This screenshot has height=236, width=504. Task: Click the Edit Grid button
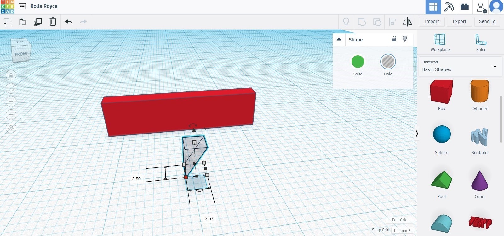[400, 220]
